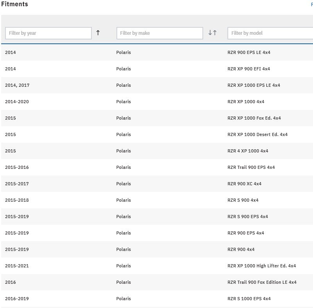Select Polaris in the 2014-2020 row
The width and height of the screenshot is (313, 308).
pos(123,102)
